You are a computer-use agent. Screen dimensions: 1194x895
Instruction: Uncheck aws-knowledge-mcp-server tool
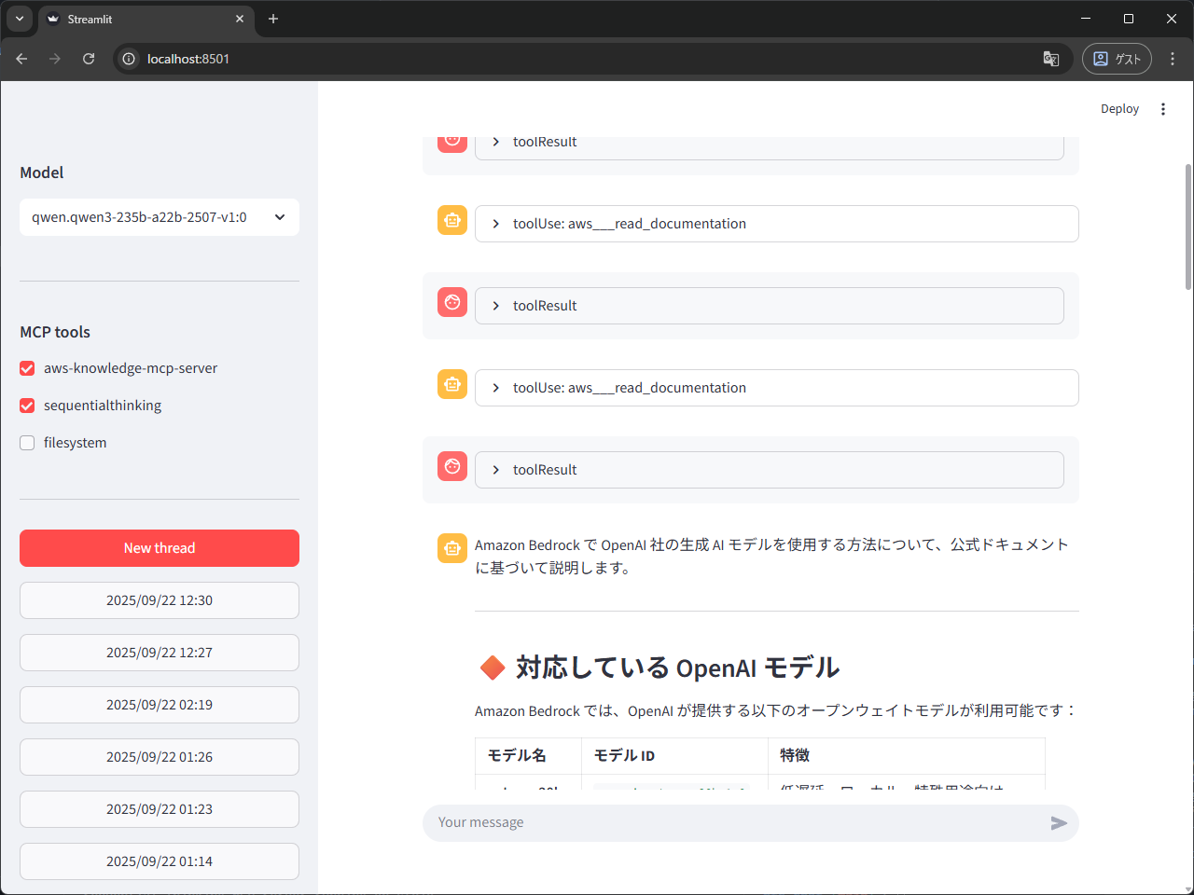click(27, 368)
